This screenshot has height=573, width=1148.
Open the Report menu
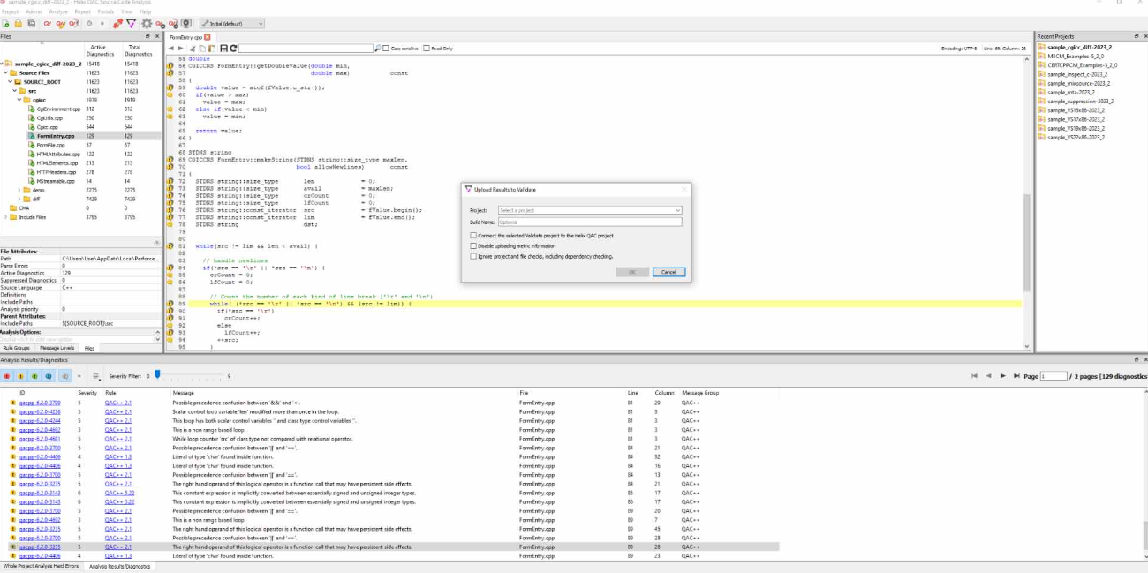[x=82, y=11]
